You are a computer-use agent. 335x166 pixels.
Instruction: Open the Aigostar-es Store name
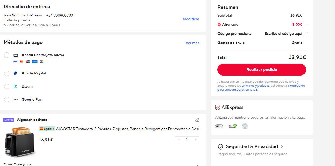[x=32, y=120]
